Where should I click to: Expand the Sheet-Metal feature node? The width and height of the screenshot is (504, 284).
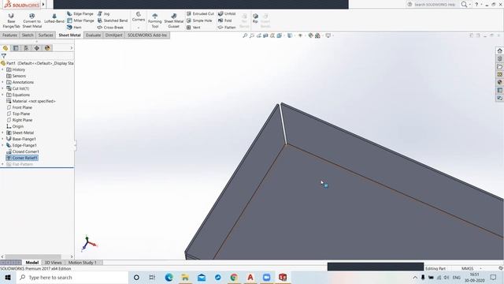click(x=2, y=133)
